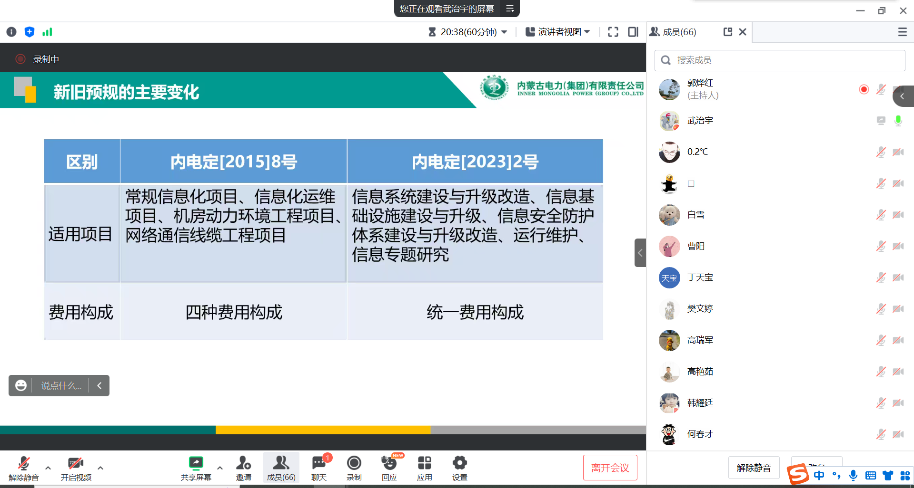Open the meeting info icon
Screen dimensions: 914x488
point(11,32)
